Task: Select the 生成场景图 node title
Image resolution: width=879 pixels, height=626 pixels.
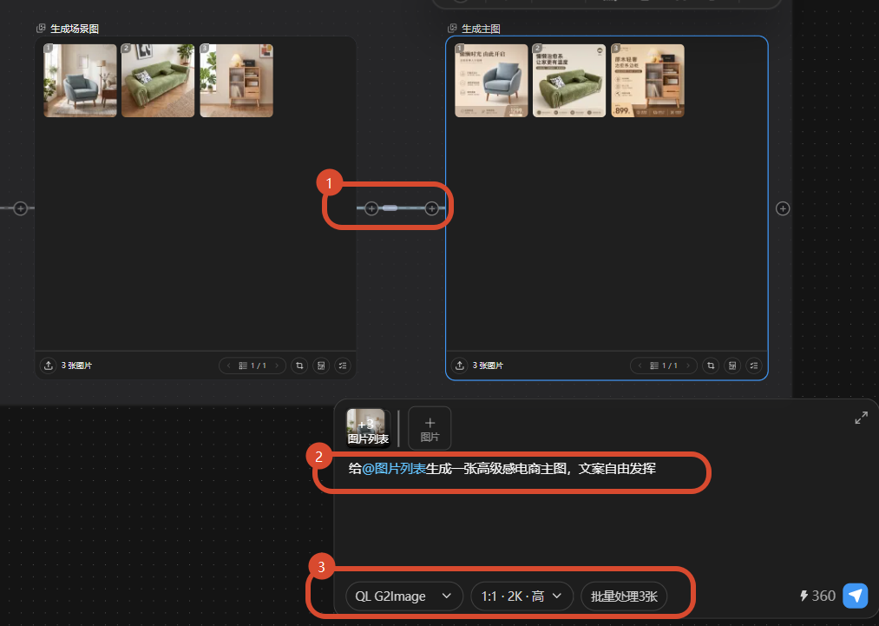Action: tap(75, 29)
